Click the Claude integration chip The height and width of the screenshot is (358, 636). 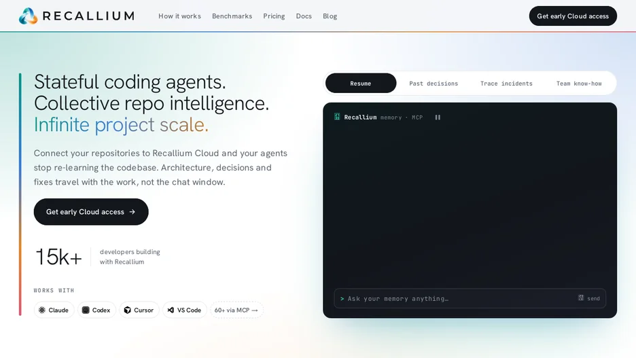coord(54,310)
